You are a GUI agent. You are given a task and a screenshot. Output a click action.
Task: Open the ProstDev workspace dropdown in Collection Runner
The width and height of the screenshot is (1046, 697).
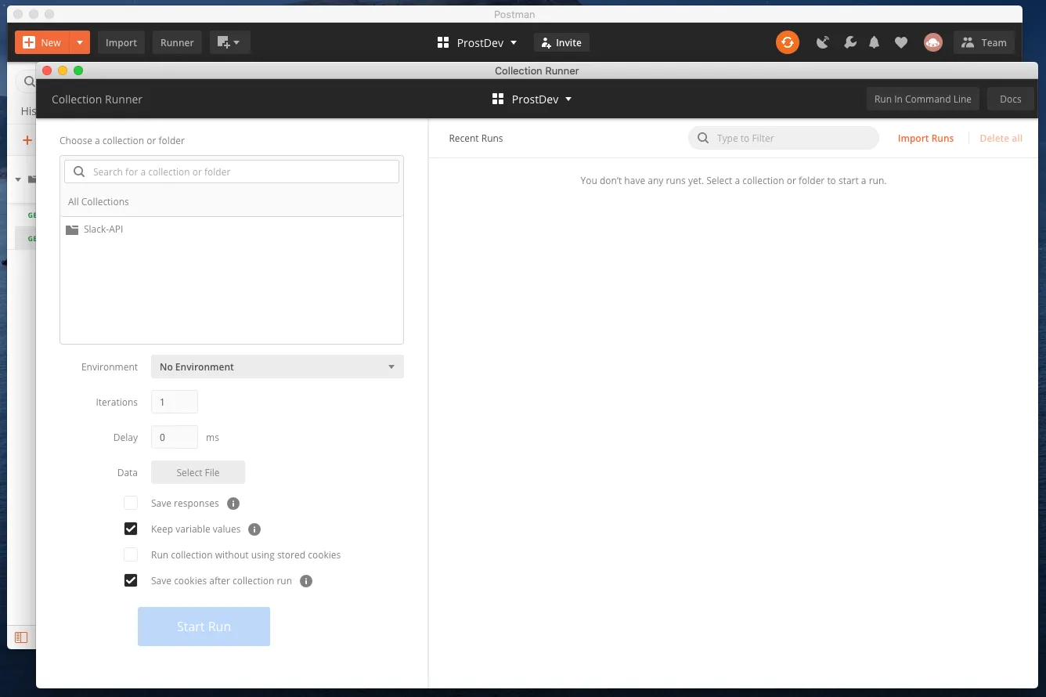coord(532,99)
